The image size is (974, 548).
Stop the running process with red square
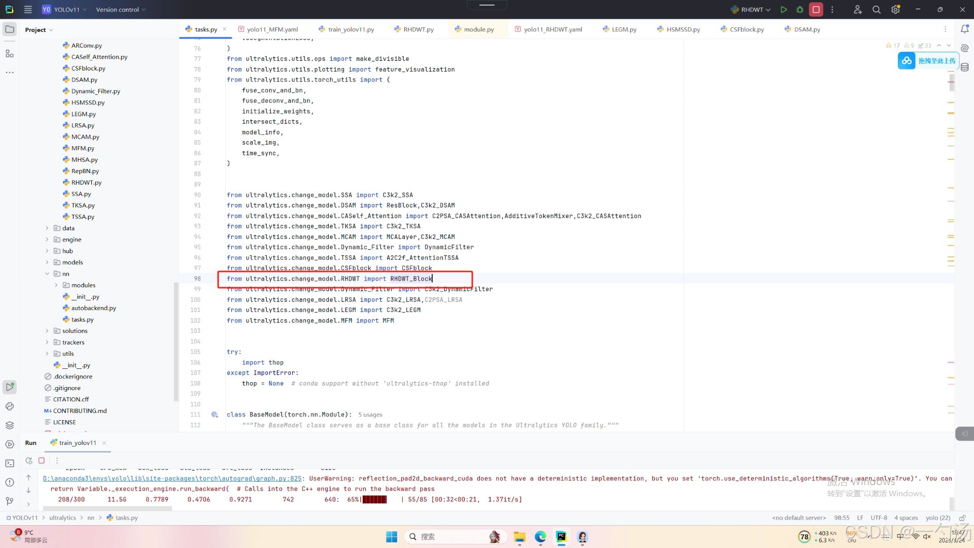816,10
